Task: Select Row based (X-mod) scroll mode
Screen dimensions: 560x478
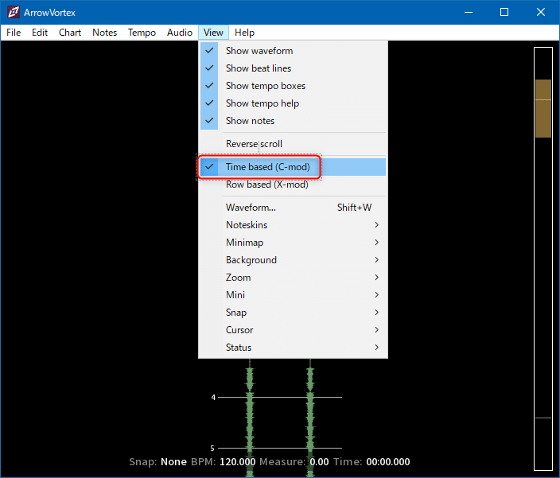Action: click(293, 185)
